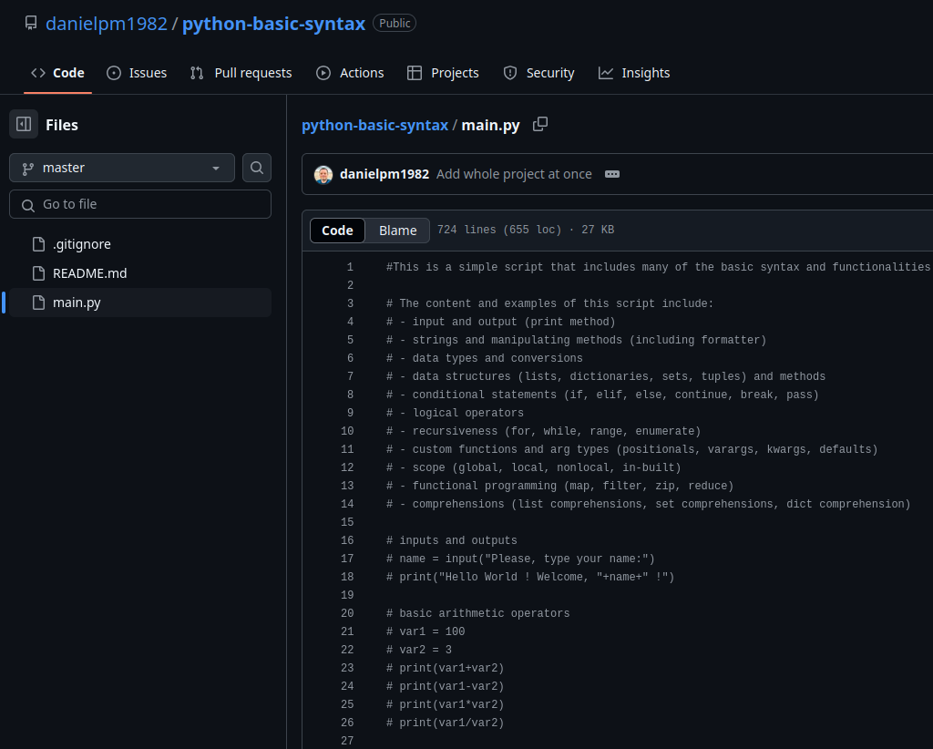This screenshot has width=933, height=749.
Task: Click the main.py breadcrumb filename
Action: (491, 125)
